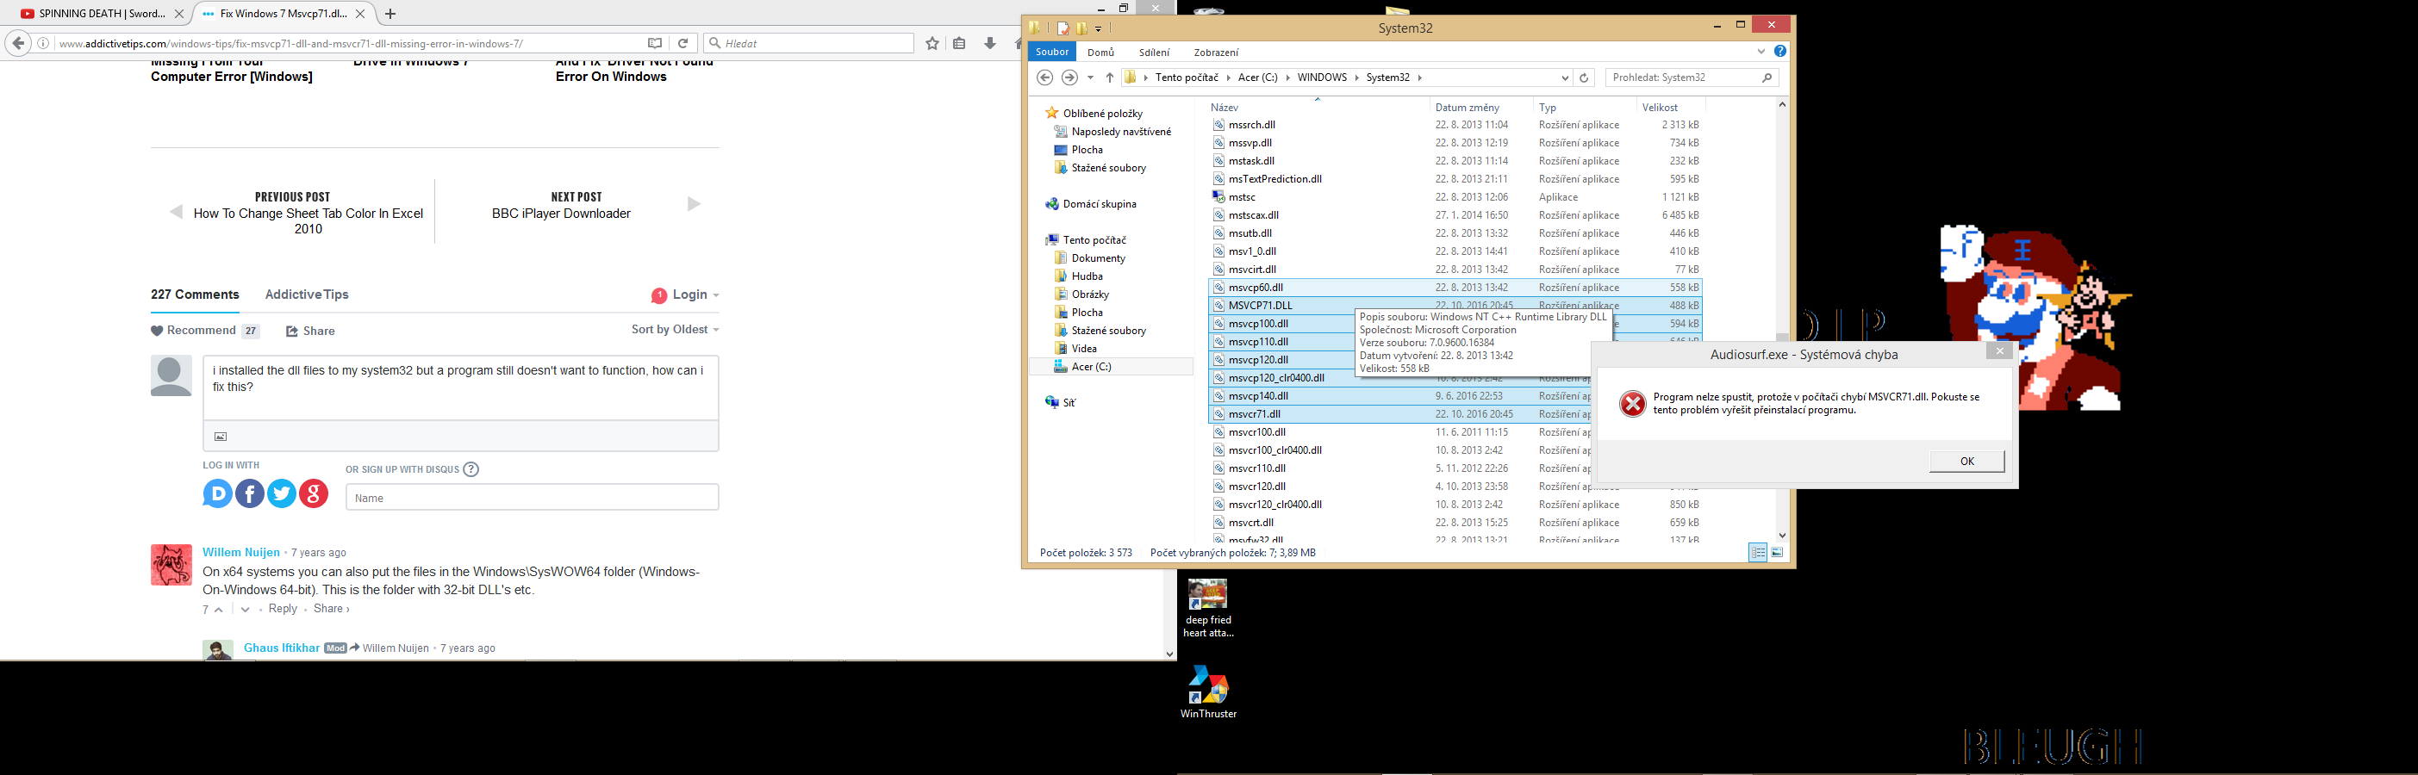The width and height of the screenshot is (2418, 775).
Task: Close the SPINNING DEATH YouTube tab
Action: [179, 14]
